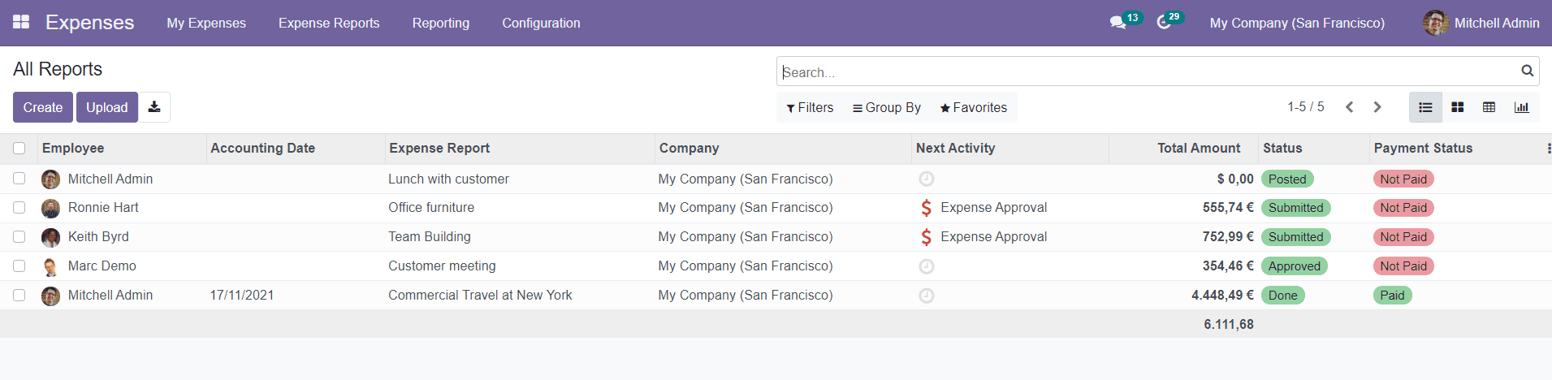This screenshot has width=1552, height=380.
Task: Switch to pivot table view
Action: tap(1489, 107)
